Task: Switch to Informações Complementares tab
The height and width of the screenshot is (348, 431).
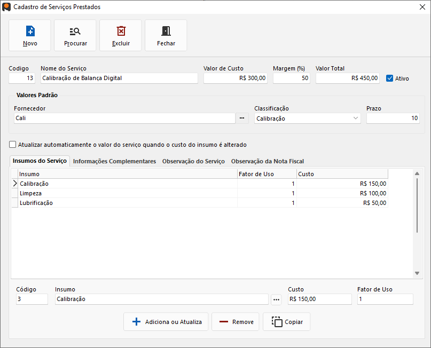Action: [x=114, y=161]
